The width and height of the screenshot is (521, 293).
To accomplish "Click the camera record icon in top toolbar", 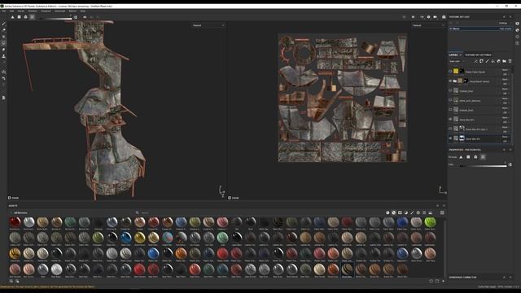I will pyautogui.click(x=435, y=17).
